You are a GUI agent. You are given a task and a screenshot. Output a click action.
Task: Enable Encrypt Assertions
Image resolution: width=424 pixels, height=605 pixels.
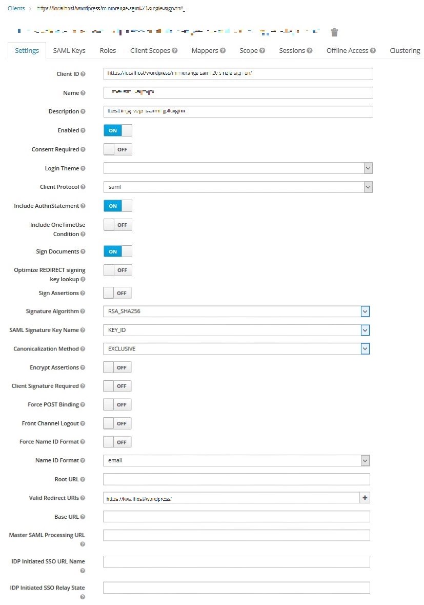click(118, 367)
